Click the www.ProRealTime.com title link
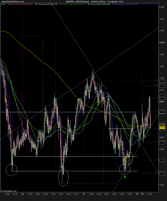 (x=13, y=2)
